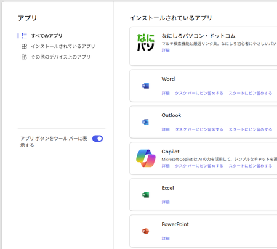Pin Outlook to taskbar link

coord(199,129)
